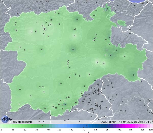Click the Meteoclimatic wave logo icon

click(6, 119)
